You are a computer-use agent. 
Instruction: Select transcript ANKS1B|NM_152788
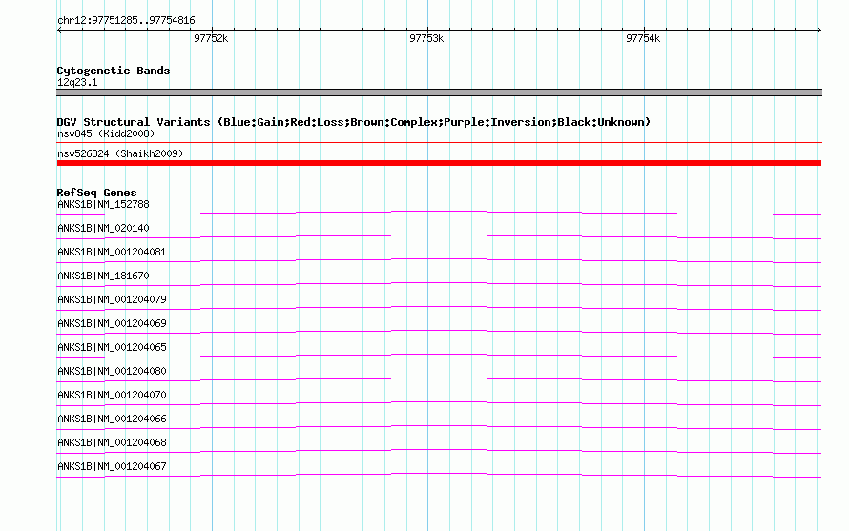(103, 205)
